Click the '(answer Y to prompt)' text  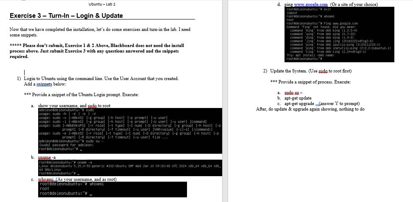point(340,104)
